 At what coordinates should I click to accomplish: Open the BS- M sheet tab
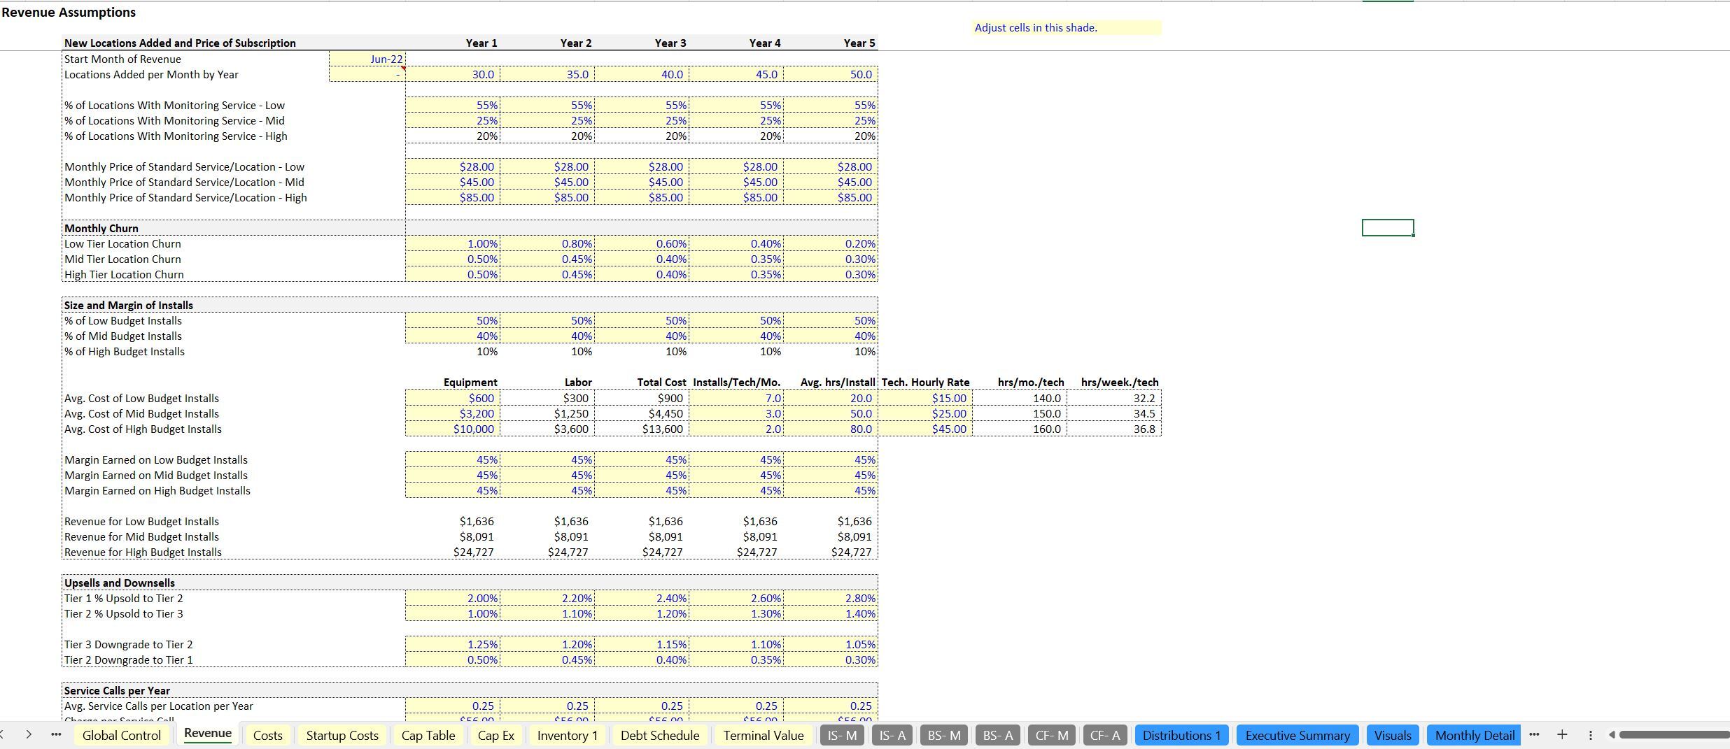point(944,735)
